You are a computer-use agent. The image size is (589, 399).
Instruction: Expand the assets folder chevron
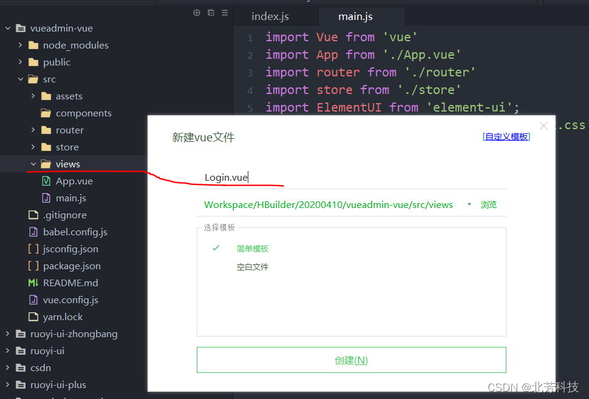(x=33, y=96)
